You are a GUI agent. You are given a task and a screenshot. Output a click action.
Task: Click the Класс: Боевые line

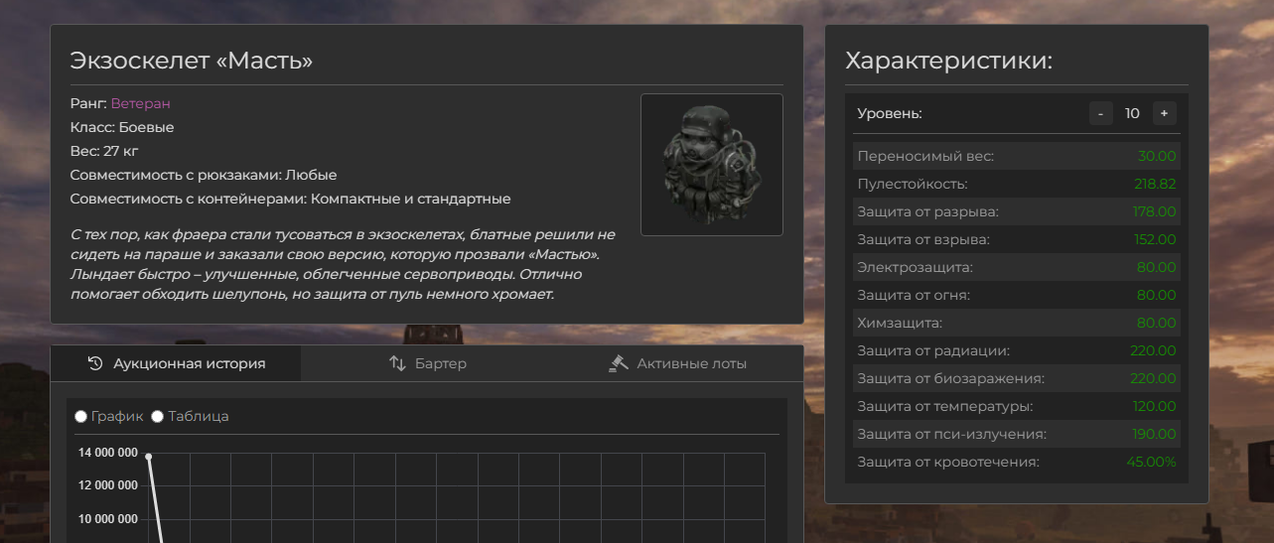pyautogui.click(x=122, y=127)
